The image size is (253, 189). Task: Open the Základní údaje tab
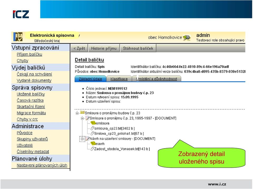[x=90, y=79]
